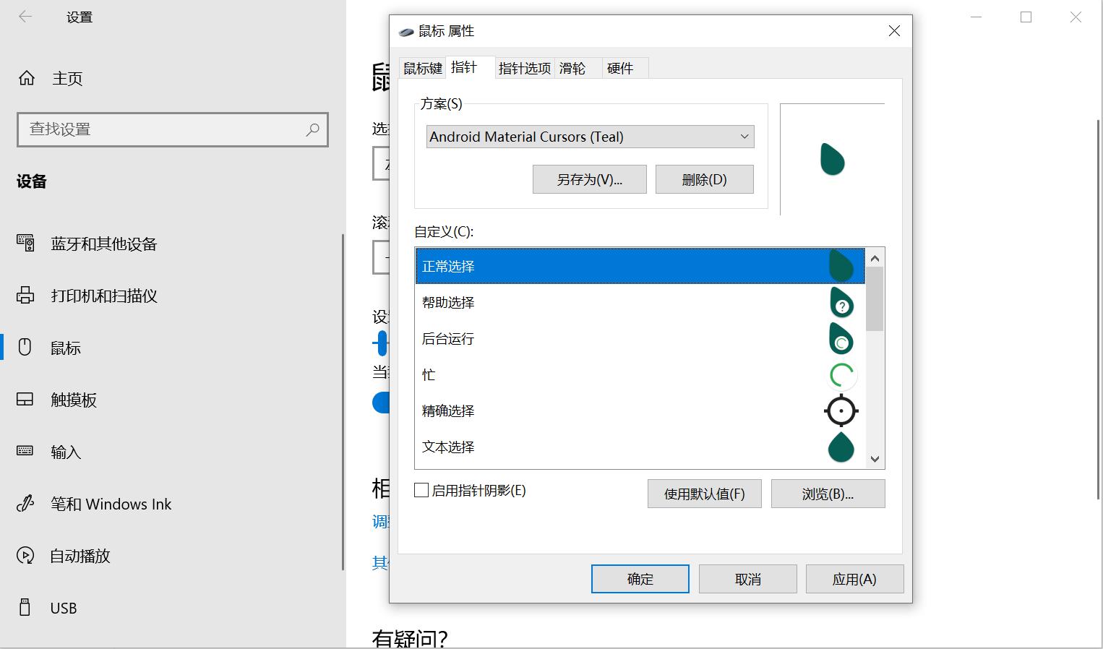Switch to the 指针选项 tab
This screenshot has width=1103, height=649.
coord(524,68)
